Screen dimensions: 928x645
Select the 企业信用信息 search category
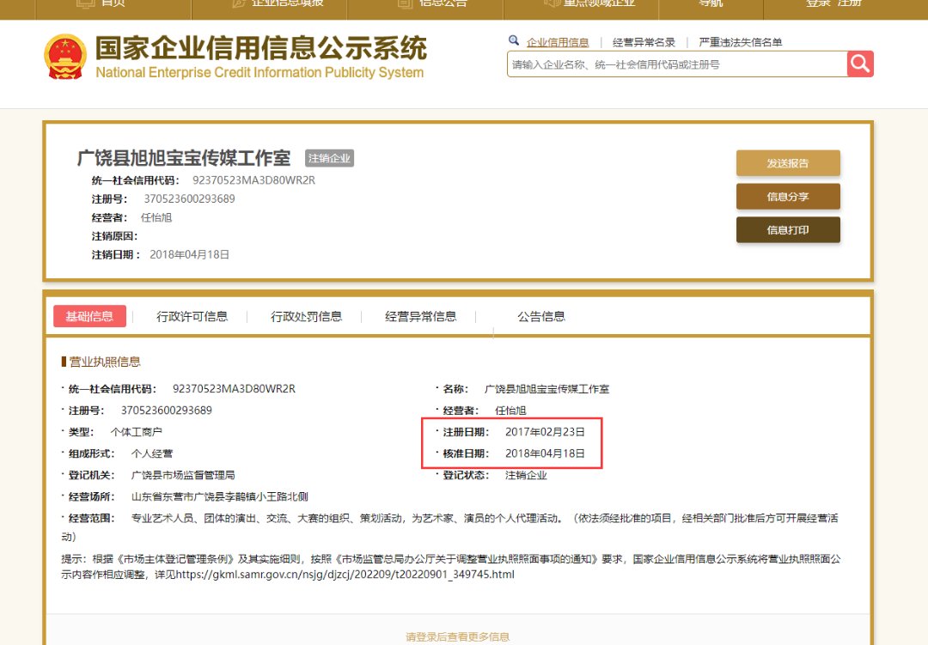558,42
